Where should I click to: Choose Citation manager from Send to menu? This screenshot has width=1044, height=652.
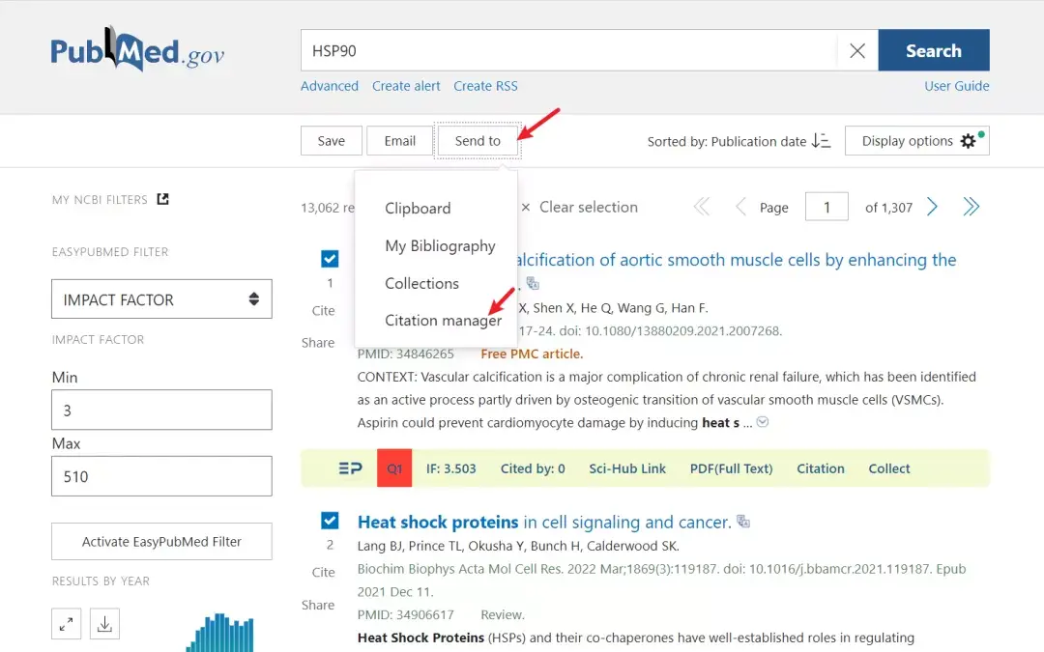pos(443,321)
